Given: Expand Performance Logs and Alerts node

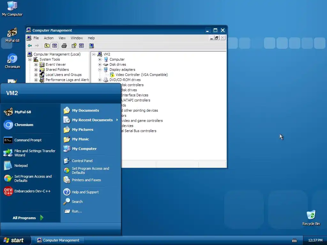Looking at the screenshot, I should (x=36, y=80).
